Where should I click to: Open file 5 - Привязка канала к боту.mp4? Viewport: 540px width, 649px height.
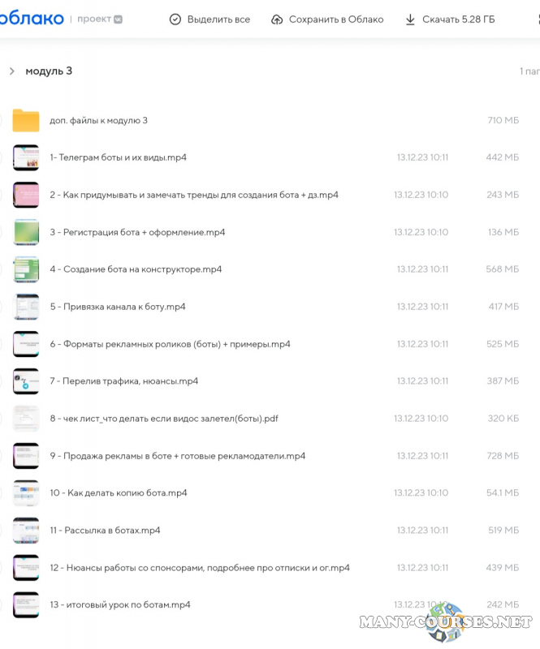[x=118, y=307]
